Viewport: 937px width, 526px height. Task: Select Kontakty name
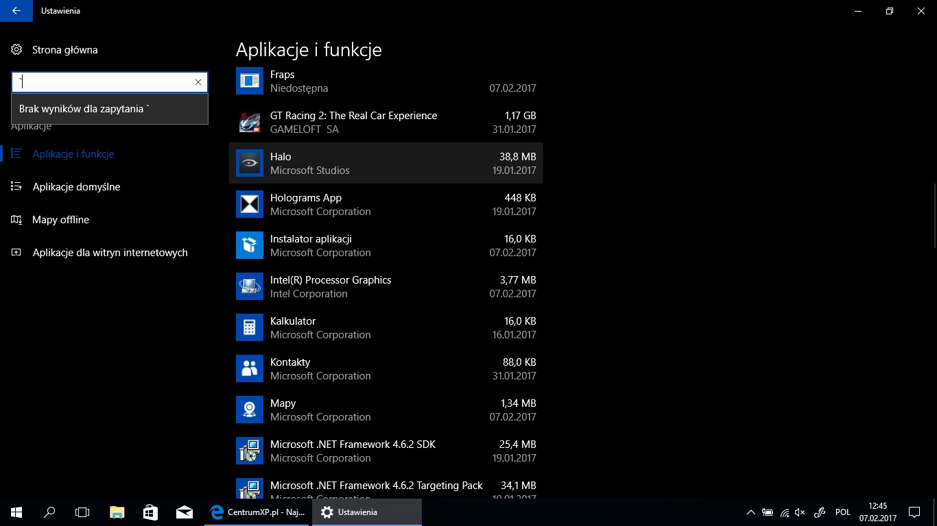coord(290,362)
